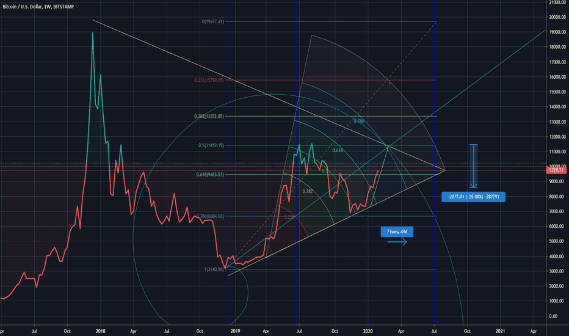Click the red 9729.71 current price tag
The height and width of the screenshot is (336, 569).
[x=556, y=170]
